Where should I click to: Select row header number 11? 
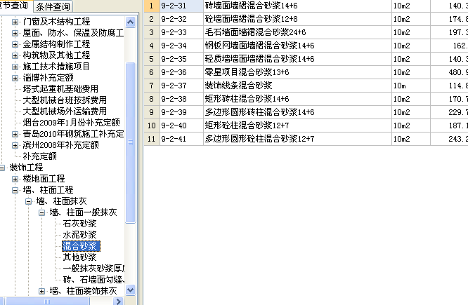pos(152,139)
